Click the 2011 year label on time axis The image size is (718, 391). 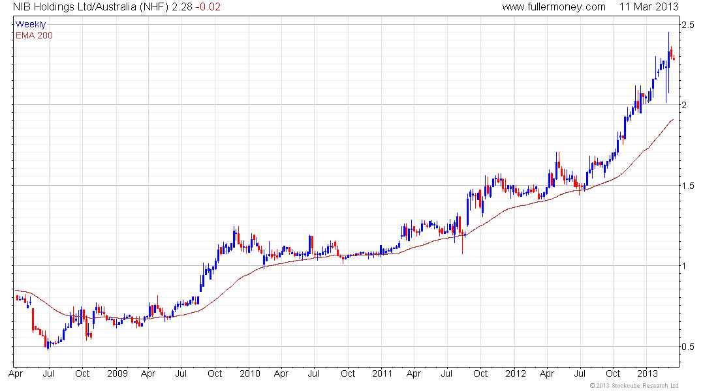[x=382, y=373]
